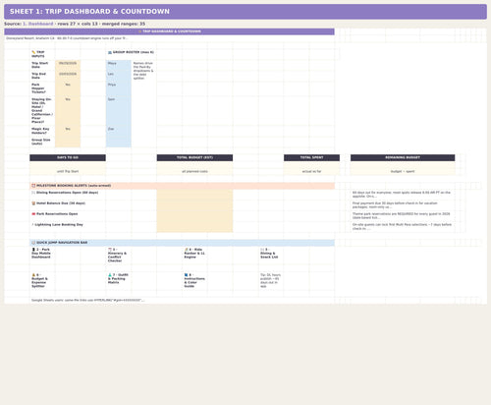Open the 'Itinerary & Conflict Checker' jump link
This screenshot has height=405, width=491.
pos(117,256)
